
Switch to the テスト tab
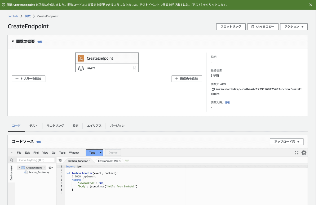point(33,126)
